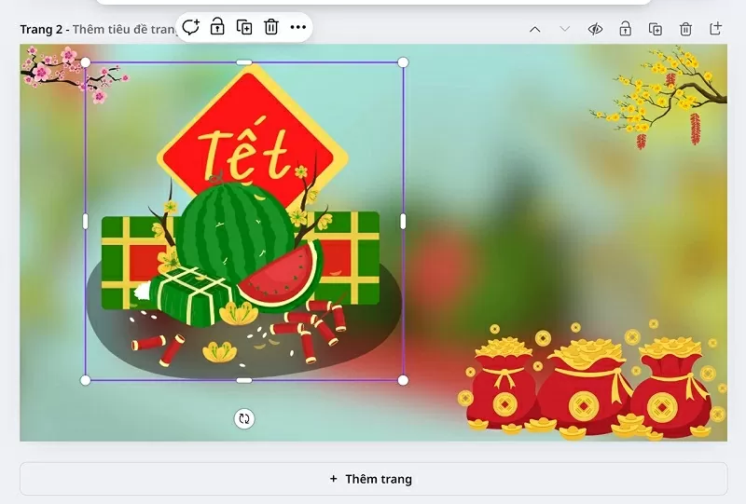Select the Tết watermelon illustration
This screenshot has width=746, height=504.
pyautogui.click(x=244, y=221)
